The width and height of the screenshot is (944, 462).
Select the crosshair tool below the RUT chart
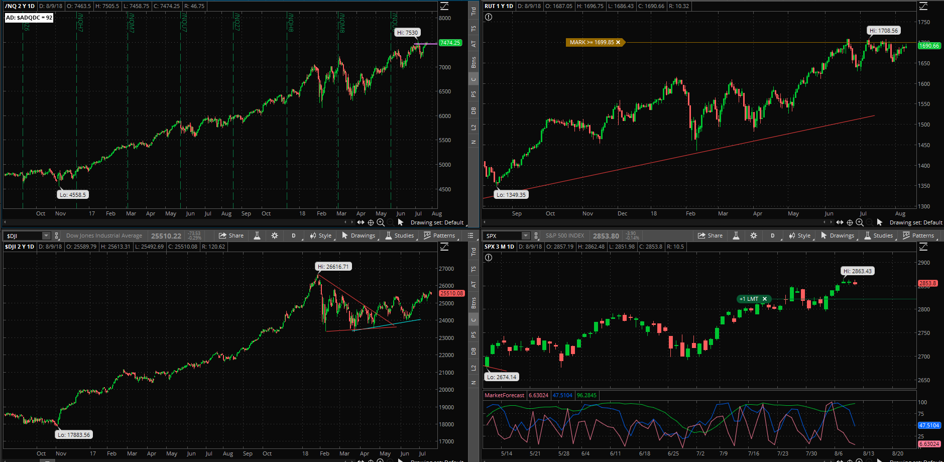[x=850, y=222]
